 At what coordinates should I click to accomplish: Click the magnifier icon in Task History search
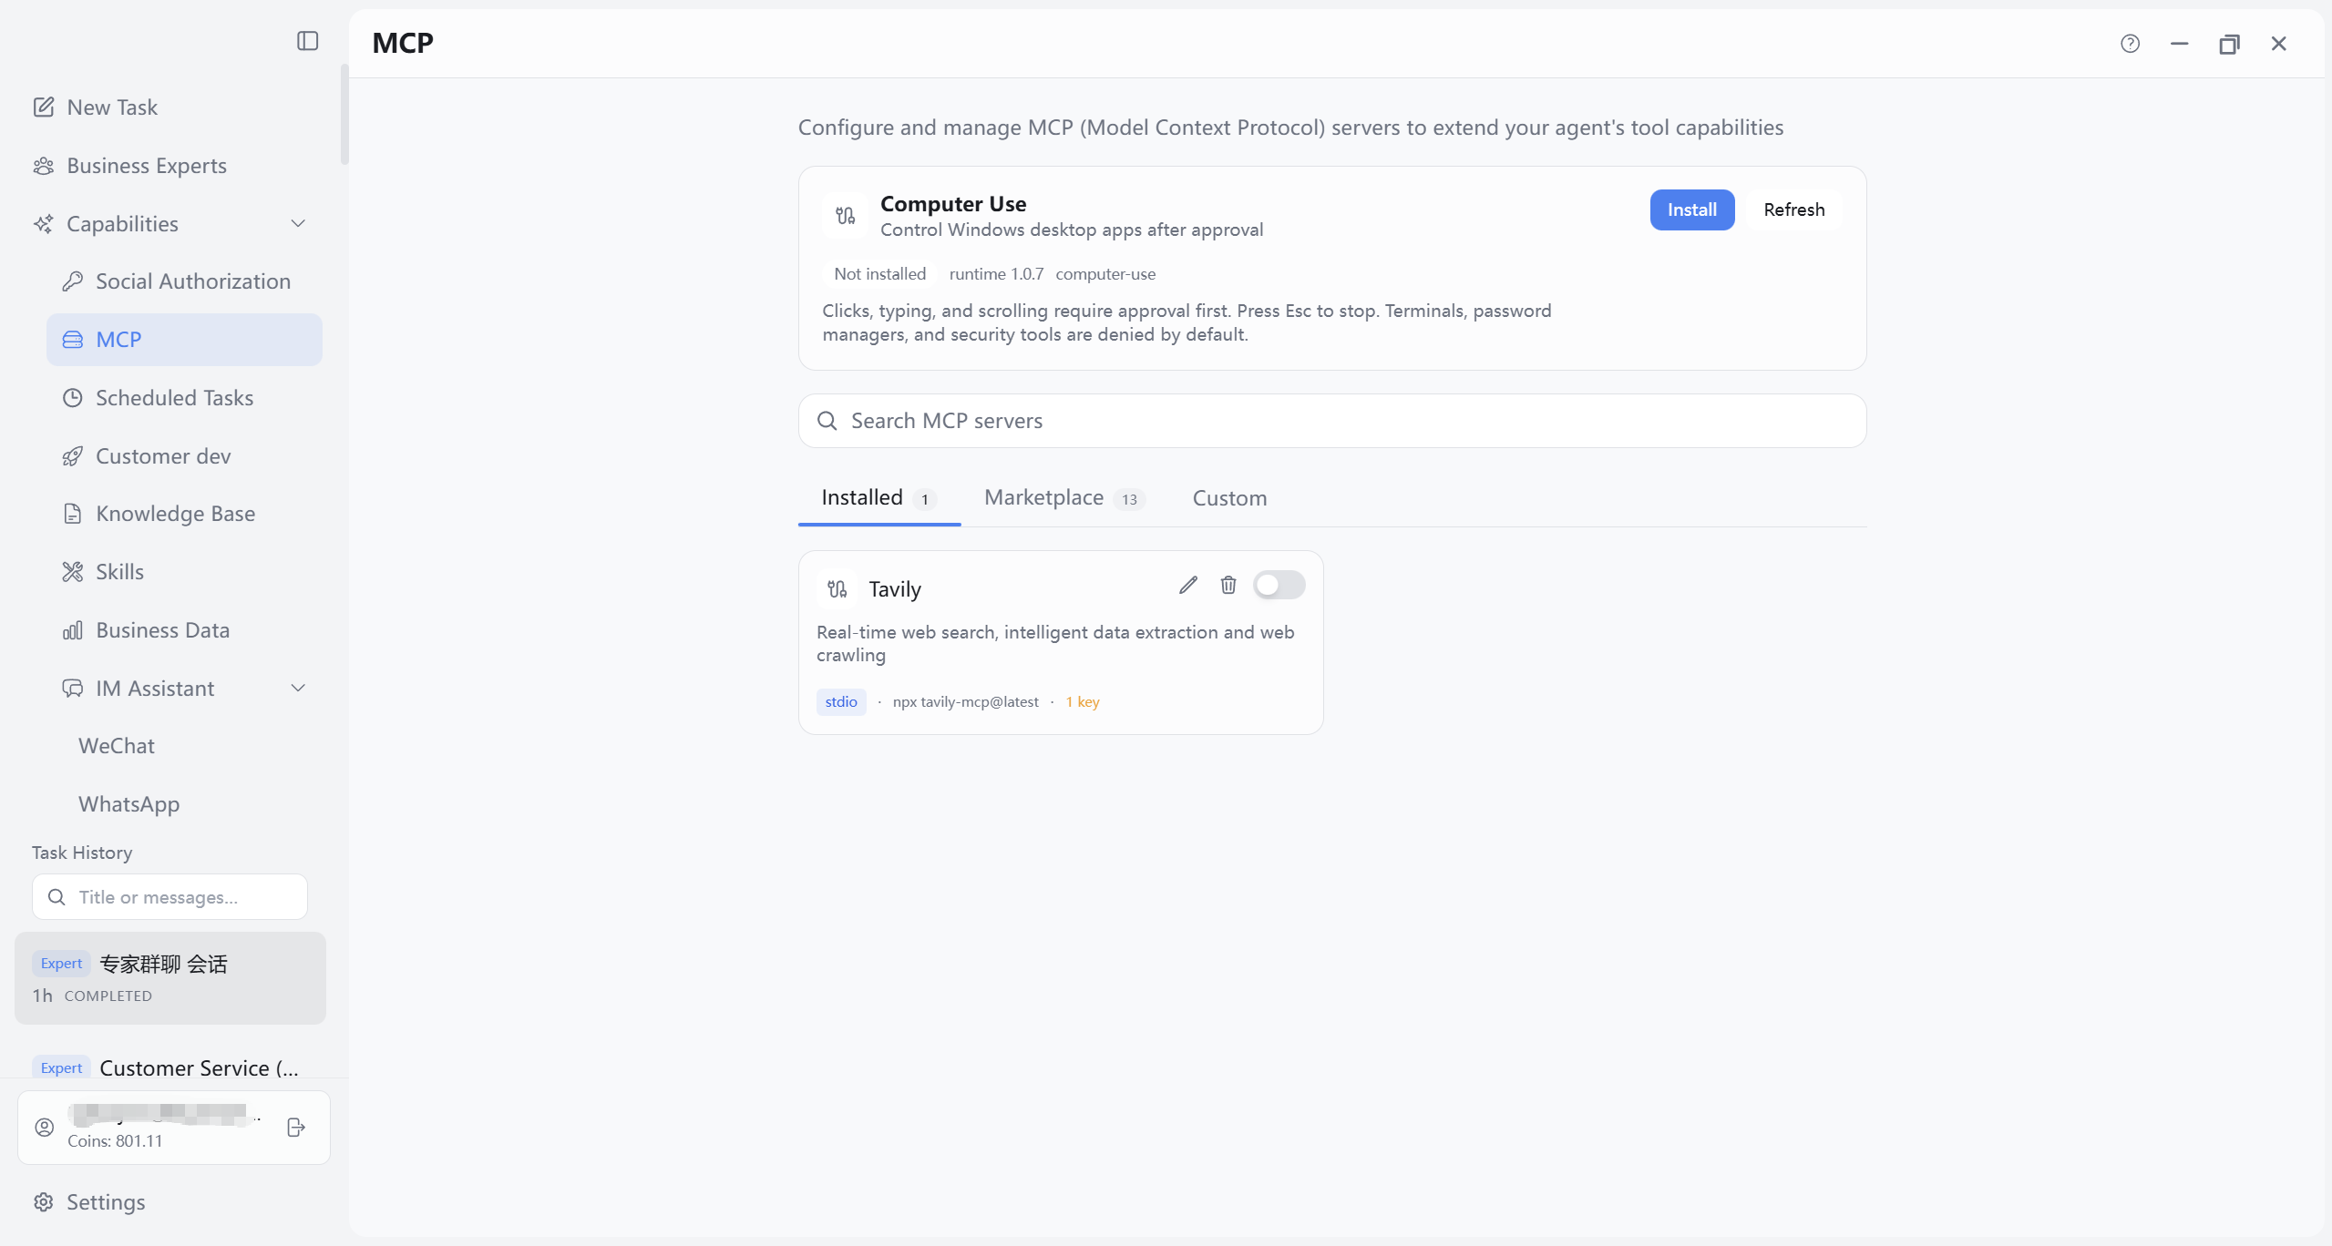[57, 897]
